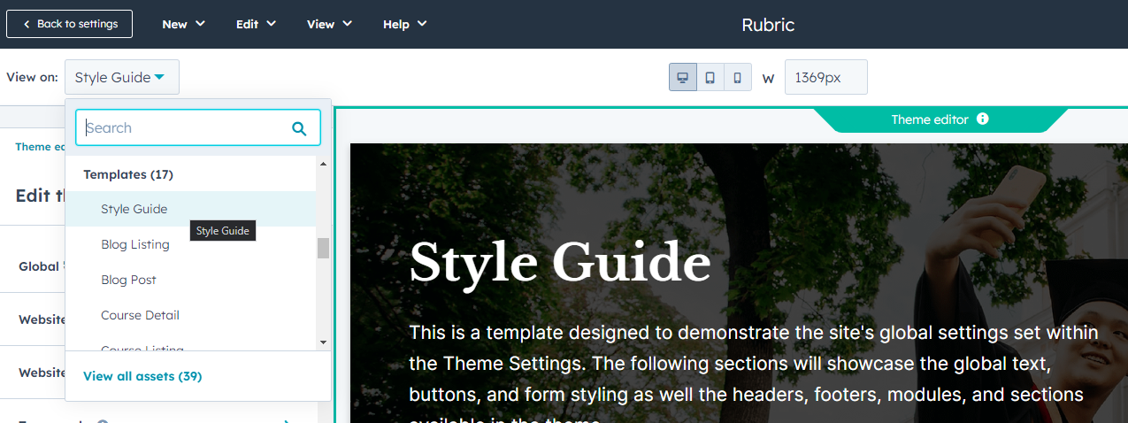The height and width of the screenshot is (423, 1128).
Task: Click the Rubric theme title
Action: coord(768,25)
